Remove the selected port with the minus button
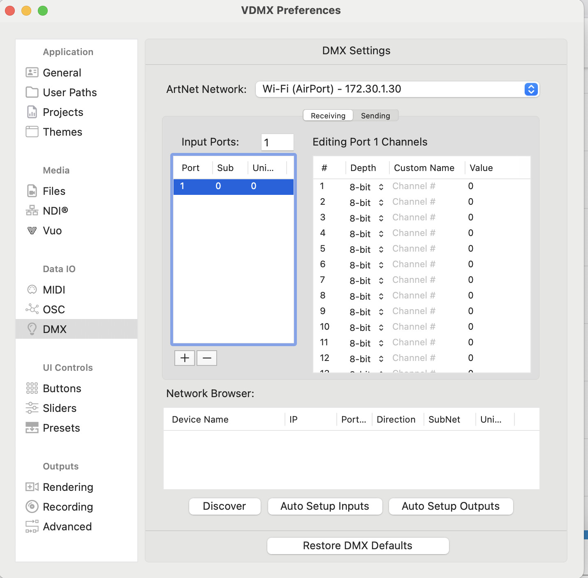Screen dimensions: 588x578 [x=207, y=358]
